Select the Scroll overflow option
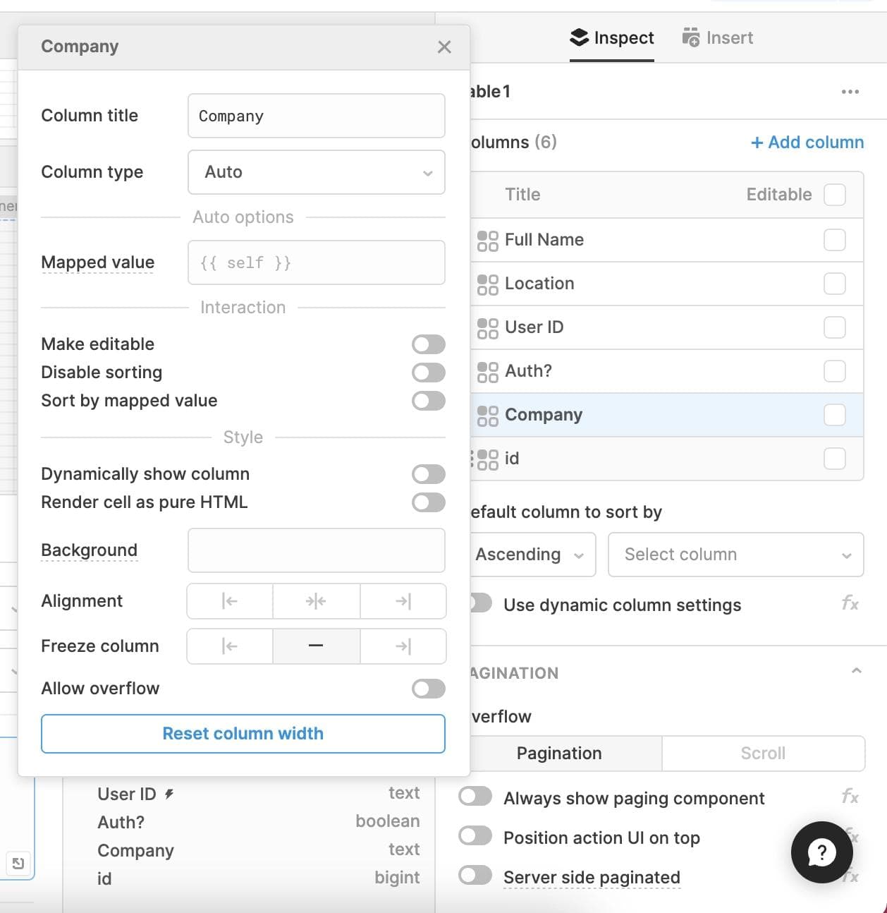 click(763, 754)
